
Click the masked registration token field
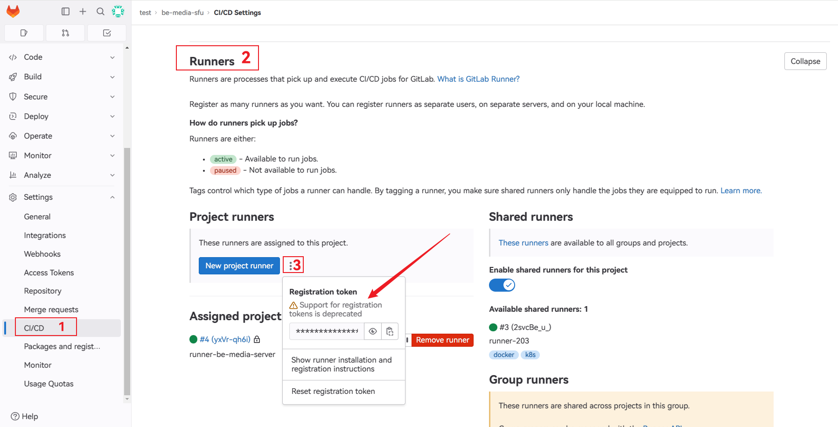click(327, 331)
